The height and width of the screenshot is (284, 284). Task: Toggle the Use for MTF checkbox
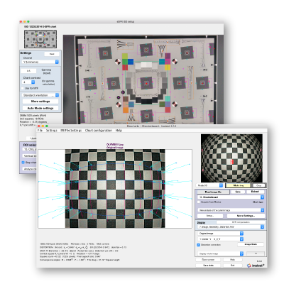23,88
